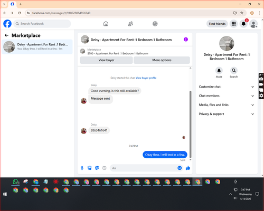
Task: Click Find friends button
Action: [217, 24]
